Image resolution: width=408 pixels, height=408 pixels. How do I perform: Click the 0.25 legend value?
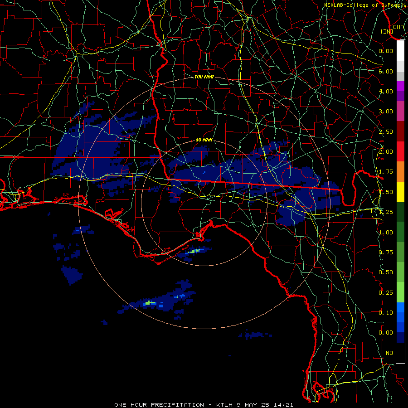tap(386, 293)
